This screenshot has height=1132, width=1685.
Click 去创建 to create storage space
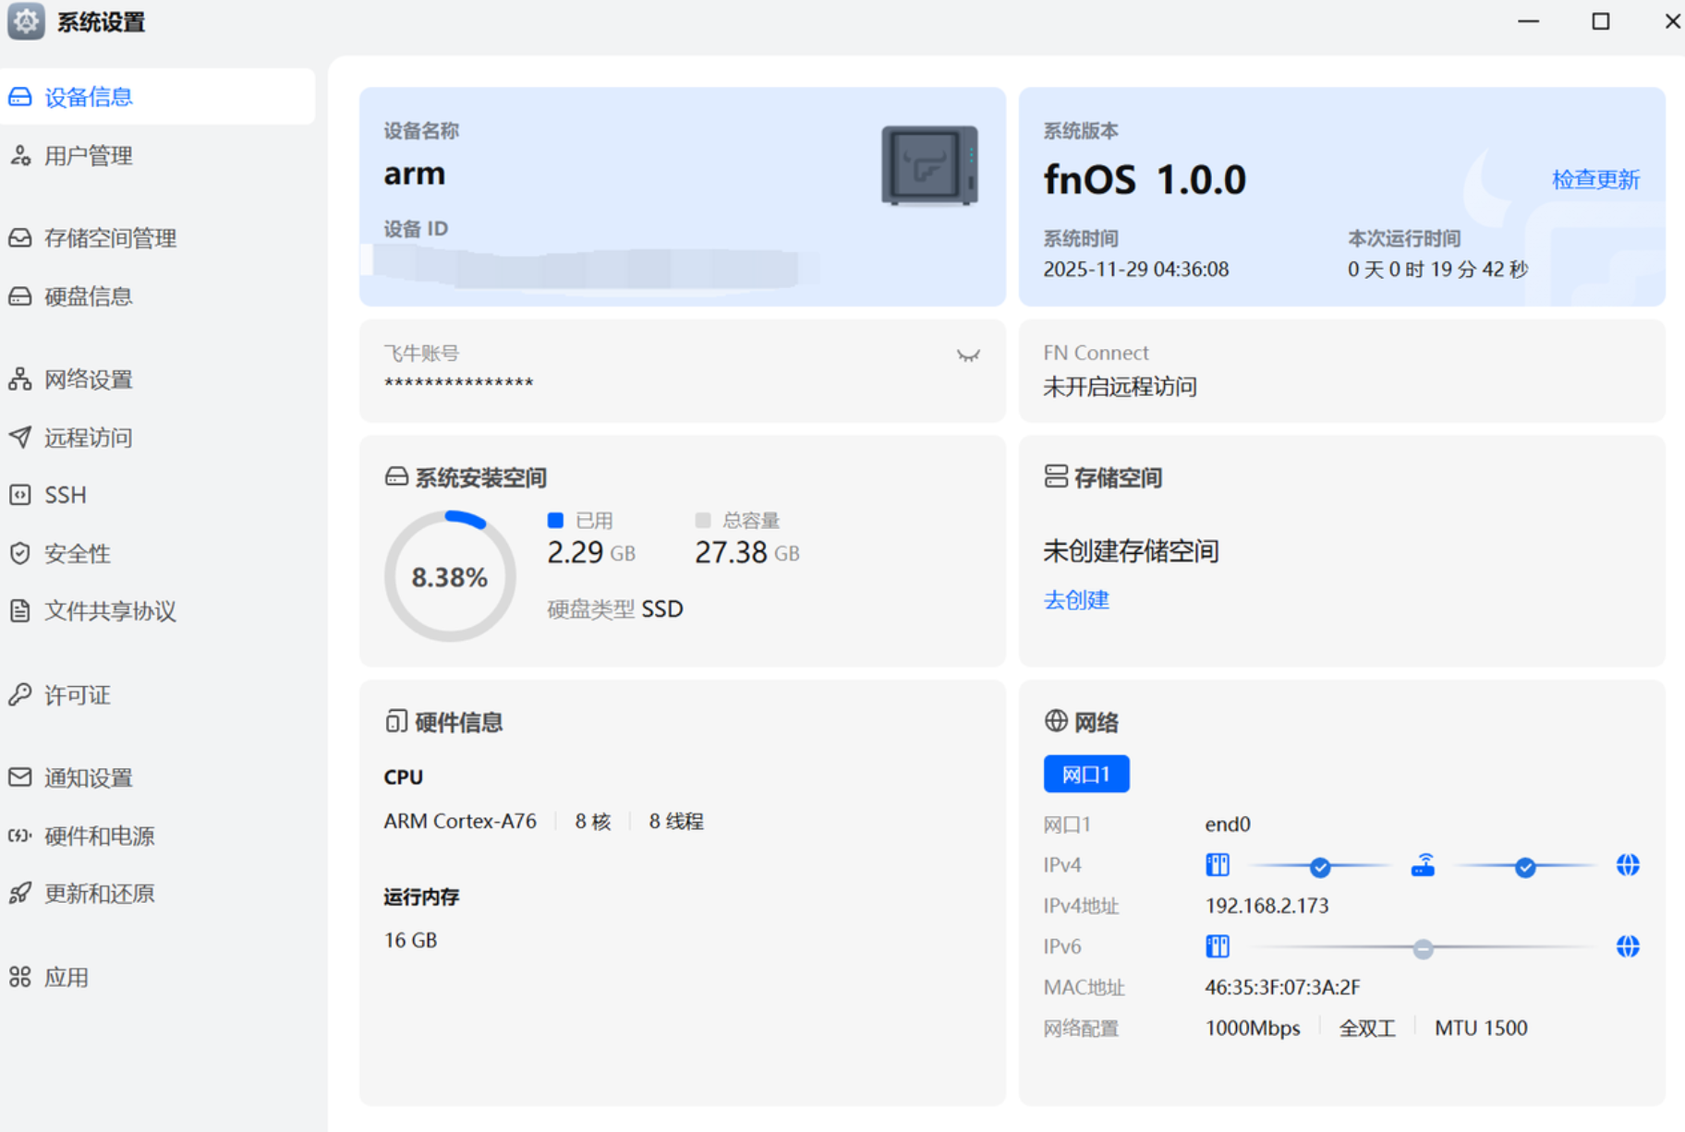click(x=1075, y=600)
